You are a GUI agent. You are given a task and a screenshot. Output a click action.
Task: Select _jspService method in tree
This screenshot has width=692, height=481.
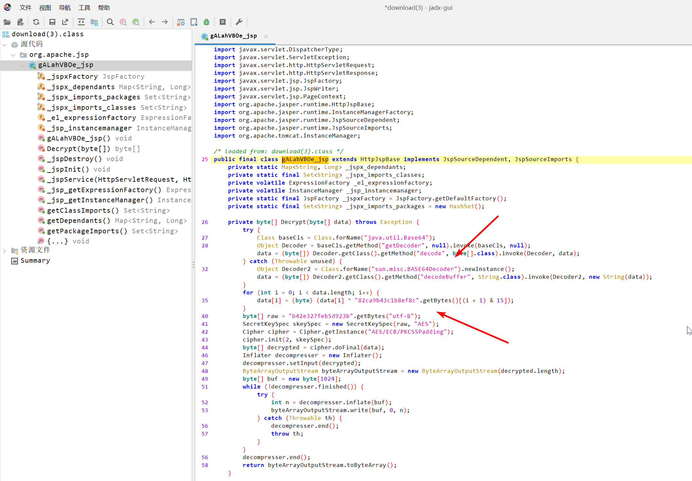click(x=119, y=179)
